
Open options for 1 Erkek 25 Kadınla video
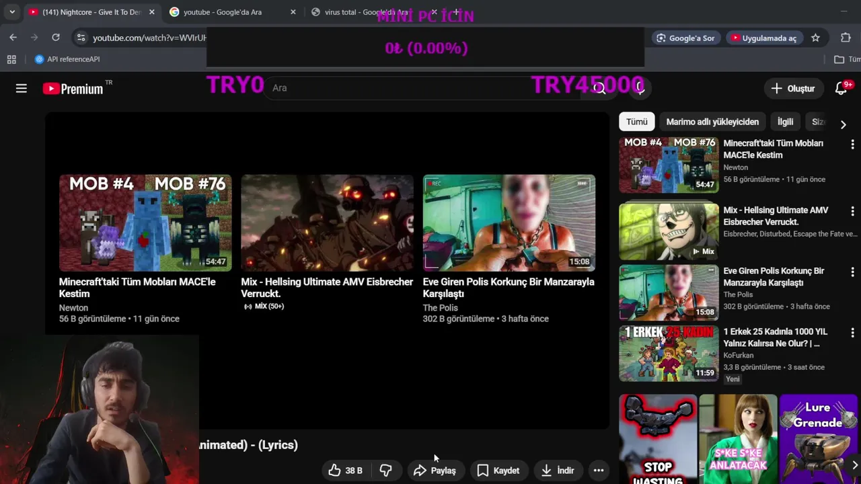coord(852,333)
